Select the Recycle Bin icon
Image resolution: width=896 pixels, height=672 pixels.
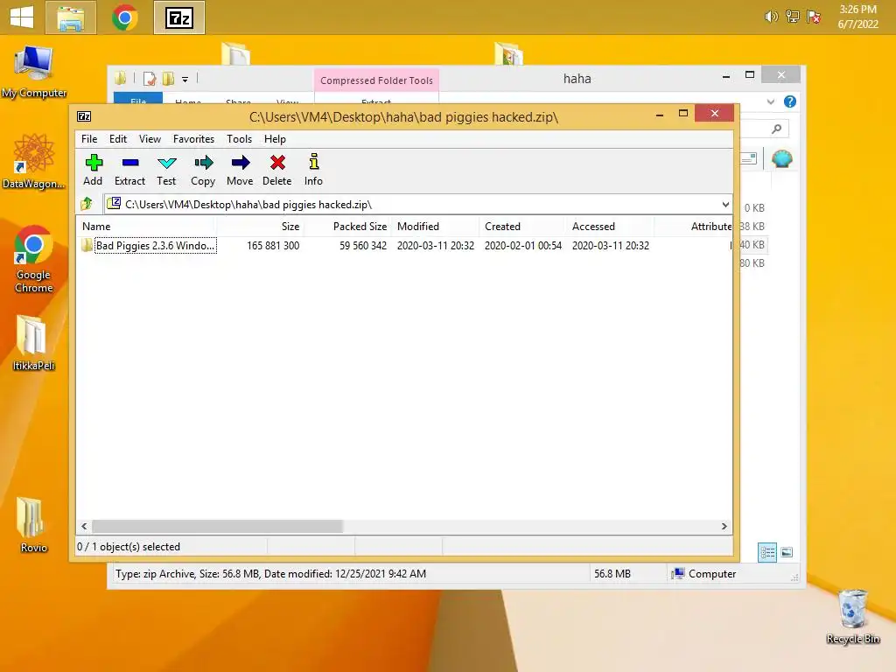[852, 617]
